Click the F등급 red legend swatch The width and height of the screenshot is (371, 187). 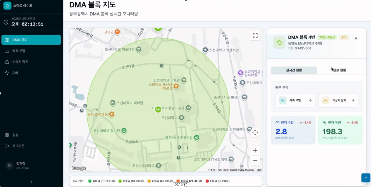pyautogui.click(x=207, y=181)
